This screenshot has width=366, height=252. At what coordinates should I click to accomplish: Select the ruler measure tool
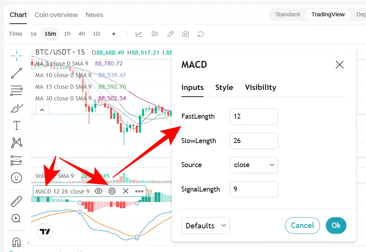tap(17, 201)
